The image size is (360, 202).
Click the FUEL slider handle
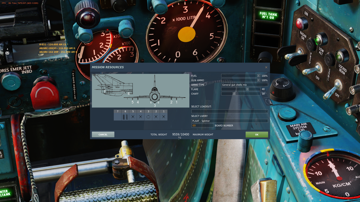point(258,76)
